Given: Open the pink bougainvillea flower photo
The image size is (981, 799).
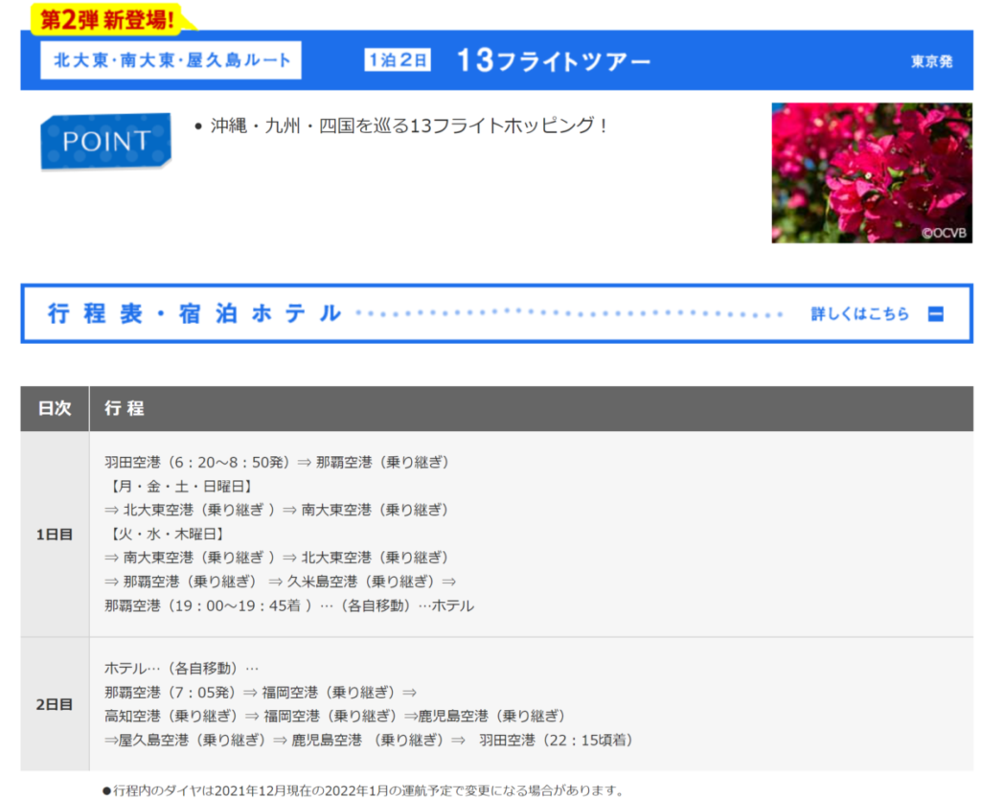Looking at the screenshot, I should [871, 172].
